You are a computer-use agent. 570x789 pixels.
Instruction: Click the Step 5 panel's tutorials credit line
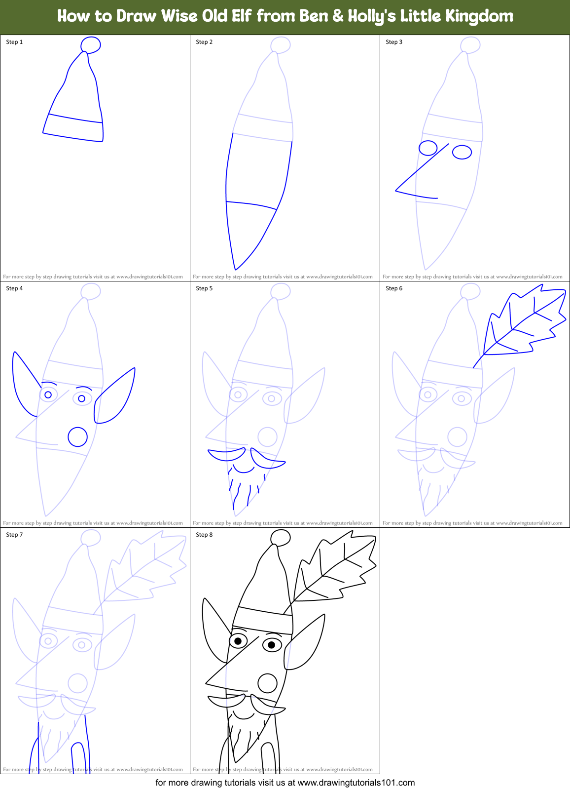[x=283, y=523]
